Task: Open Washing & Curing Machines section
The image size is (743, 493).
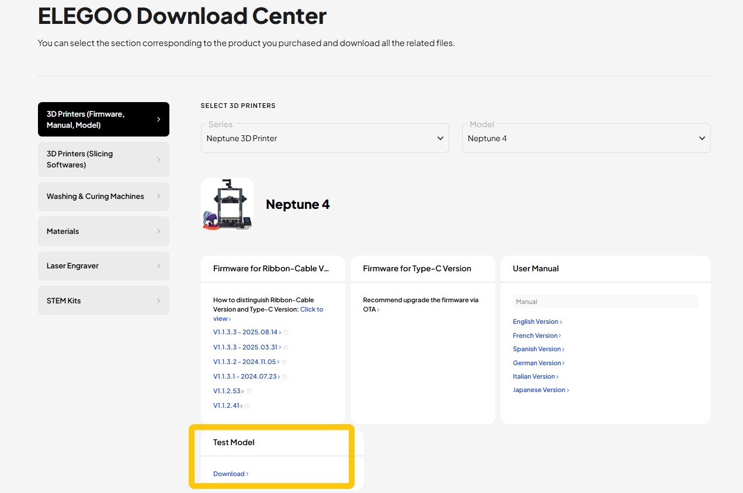Action: pos(103,197)
